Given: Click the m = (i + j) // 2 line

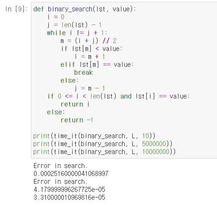Looking at the screenshot, I should pyautogui.click(x=88, y=41).
